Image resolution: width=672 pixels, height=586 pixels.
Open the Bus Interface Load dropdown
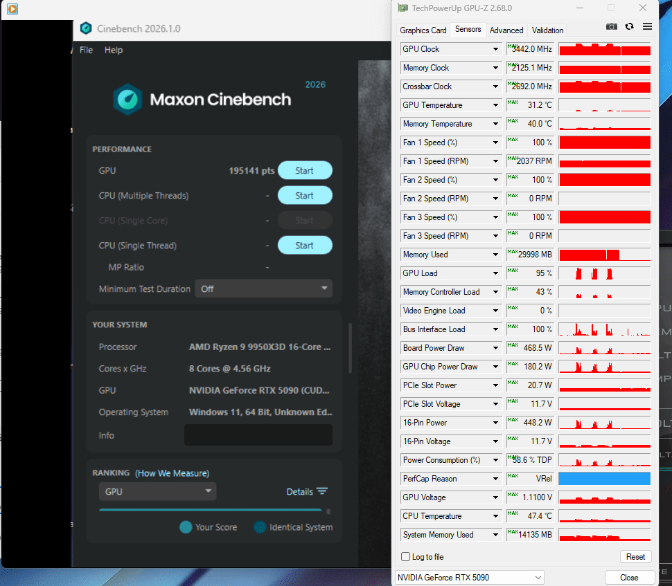(x=495, y=329)
